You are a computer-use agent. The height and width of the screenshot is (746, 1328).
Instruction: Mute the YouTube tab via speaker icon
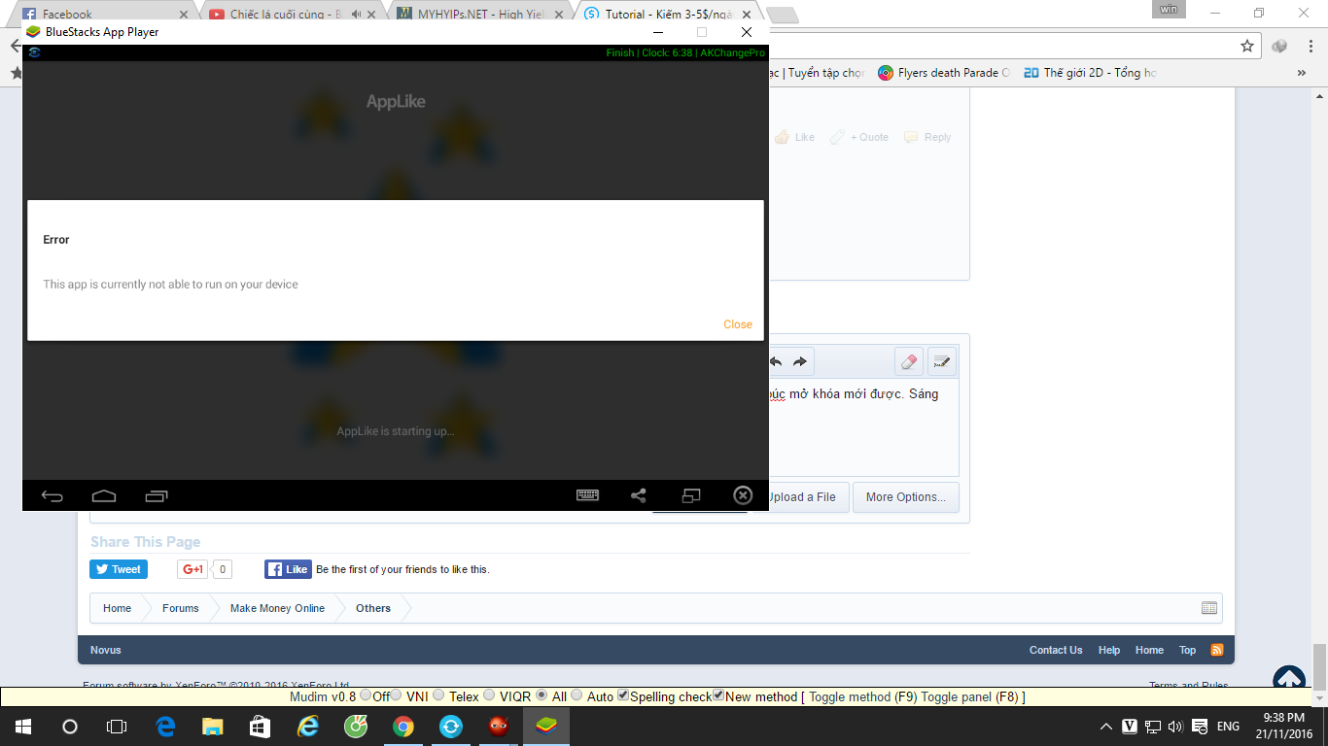355,15
